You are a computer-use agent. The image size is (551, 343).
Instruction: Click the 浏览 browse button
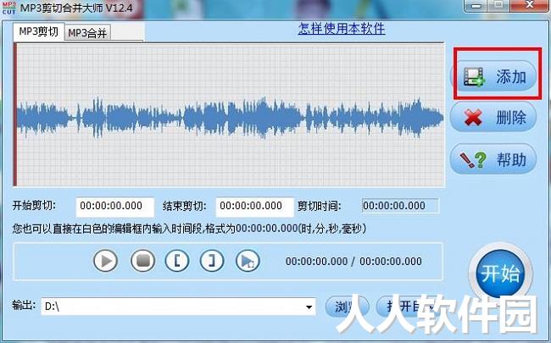coord(348,307)
